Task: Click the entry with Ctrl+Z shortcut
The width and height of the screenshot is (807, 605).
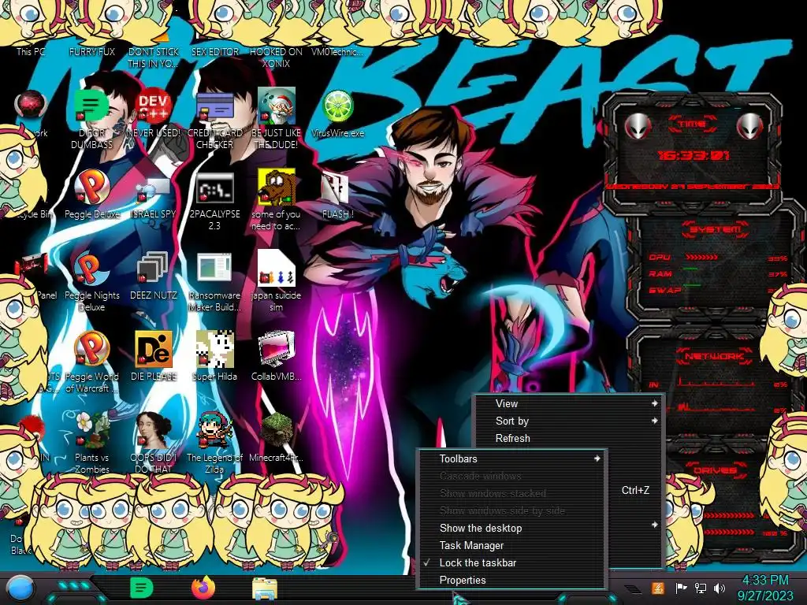Action: [x=634, y=490]
